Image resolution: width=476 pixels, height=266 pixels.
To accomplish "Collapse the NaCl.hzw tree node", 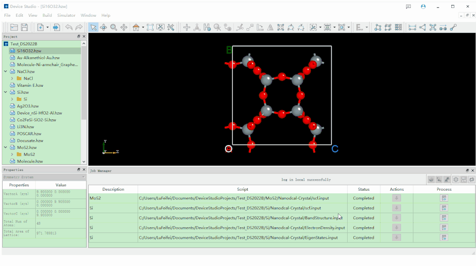I will tap(5, 71).
